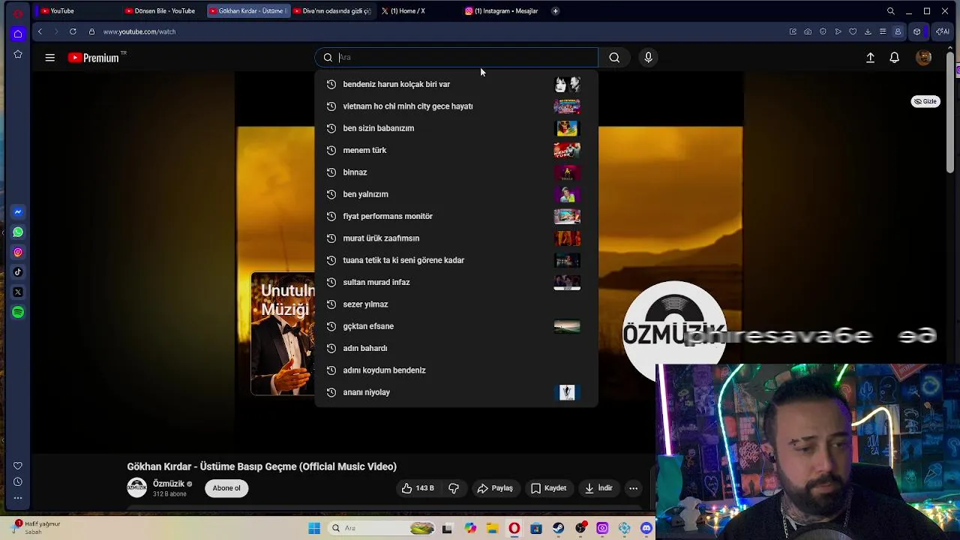Open Opera profile person icon in toolbar
This screenshot has width=960, height=540.
point(898,31)
